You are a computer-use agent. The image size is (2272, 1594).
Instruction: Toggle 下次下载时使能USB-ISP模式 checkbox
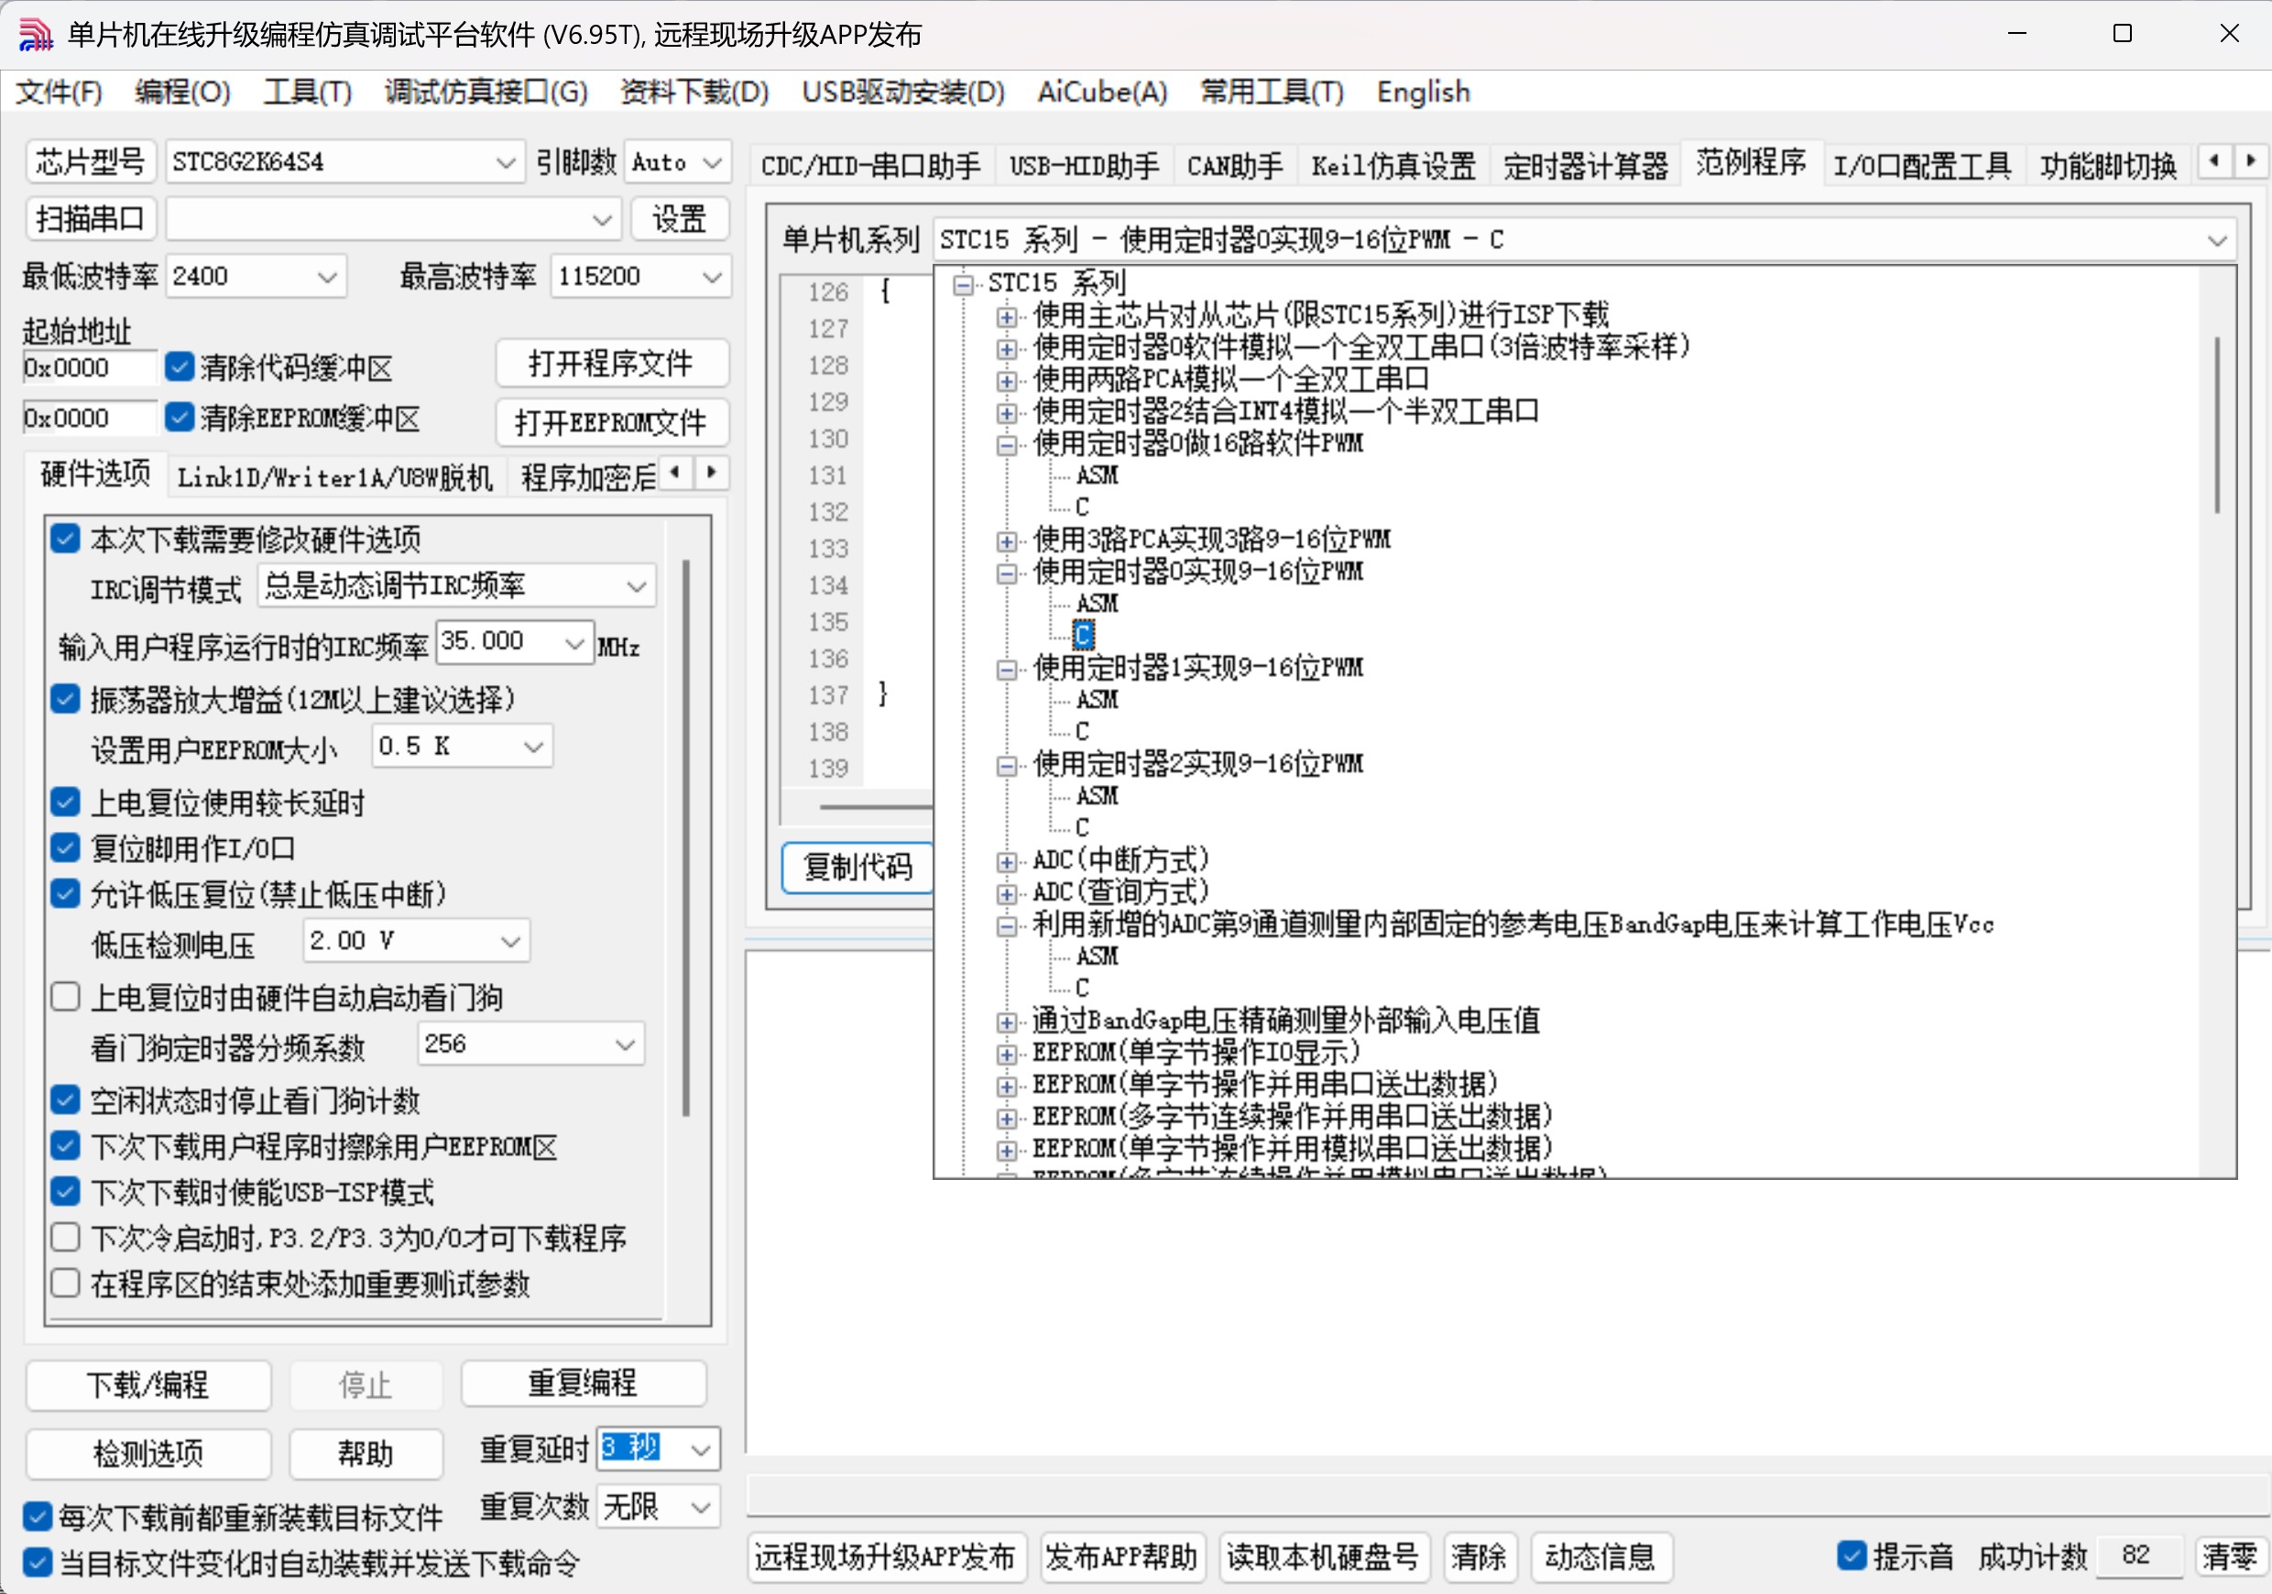[x=65, y=1191]
